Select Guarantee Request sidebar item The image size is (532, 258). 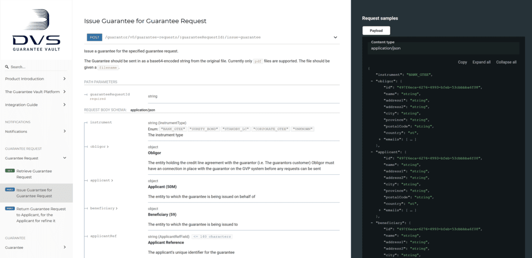point(22,158)
